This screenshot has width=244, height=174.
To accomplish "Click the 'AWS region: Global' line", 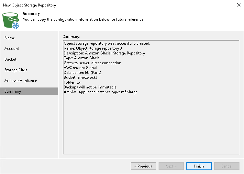I will pyautogui.click(x=80, y=68).
